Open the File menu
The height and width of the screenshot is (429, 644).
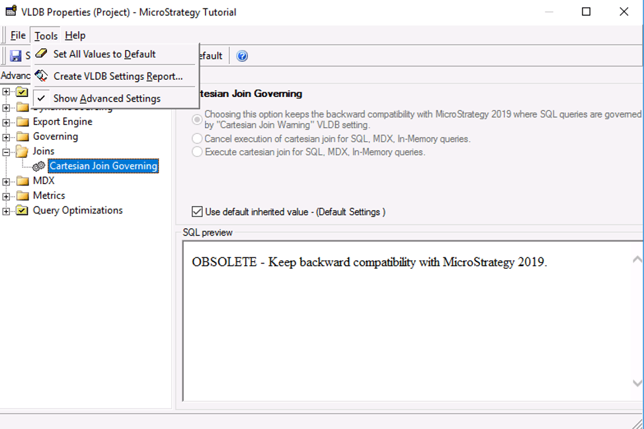[x=18, y=36]
